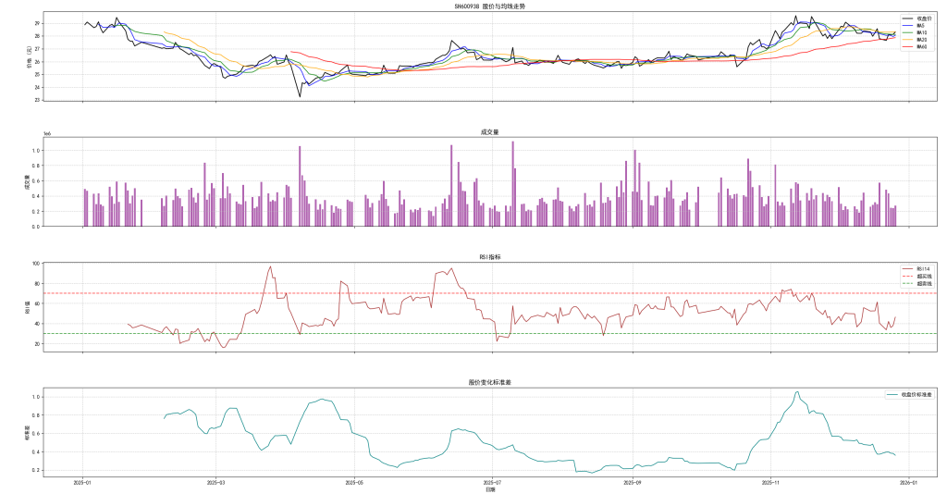The image size is (947, 494).
Task: Click the tallest volume bar near 2025-07
Action: pos(512,183)
